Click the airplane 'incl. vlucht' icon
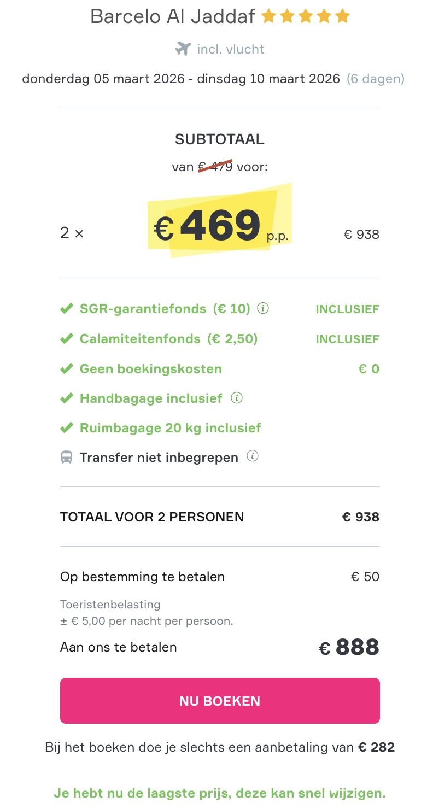Screen dimensions: 433x809 pyautogui.click(x=183, y=49)
